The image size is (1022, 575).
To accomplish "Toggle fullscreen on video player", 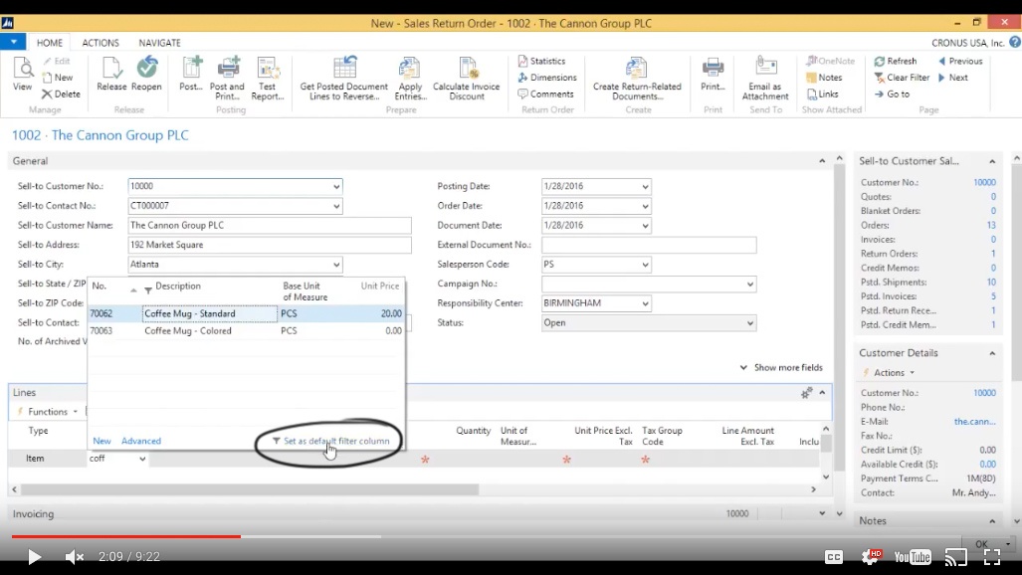I will pos(992,557).
